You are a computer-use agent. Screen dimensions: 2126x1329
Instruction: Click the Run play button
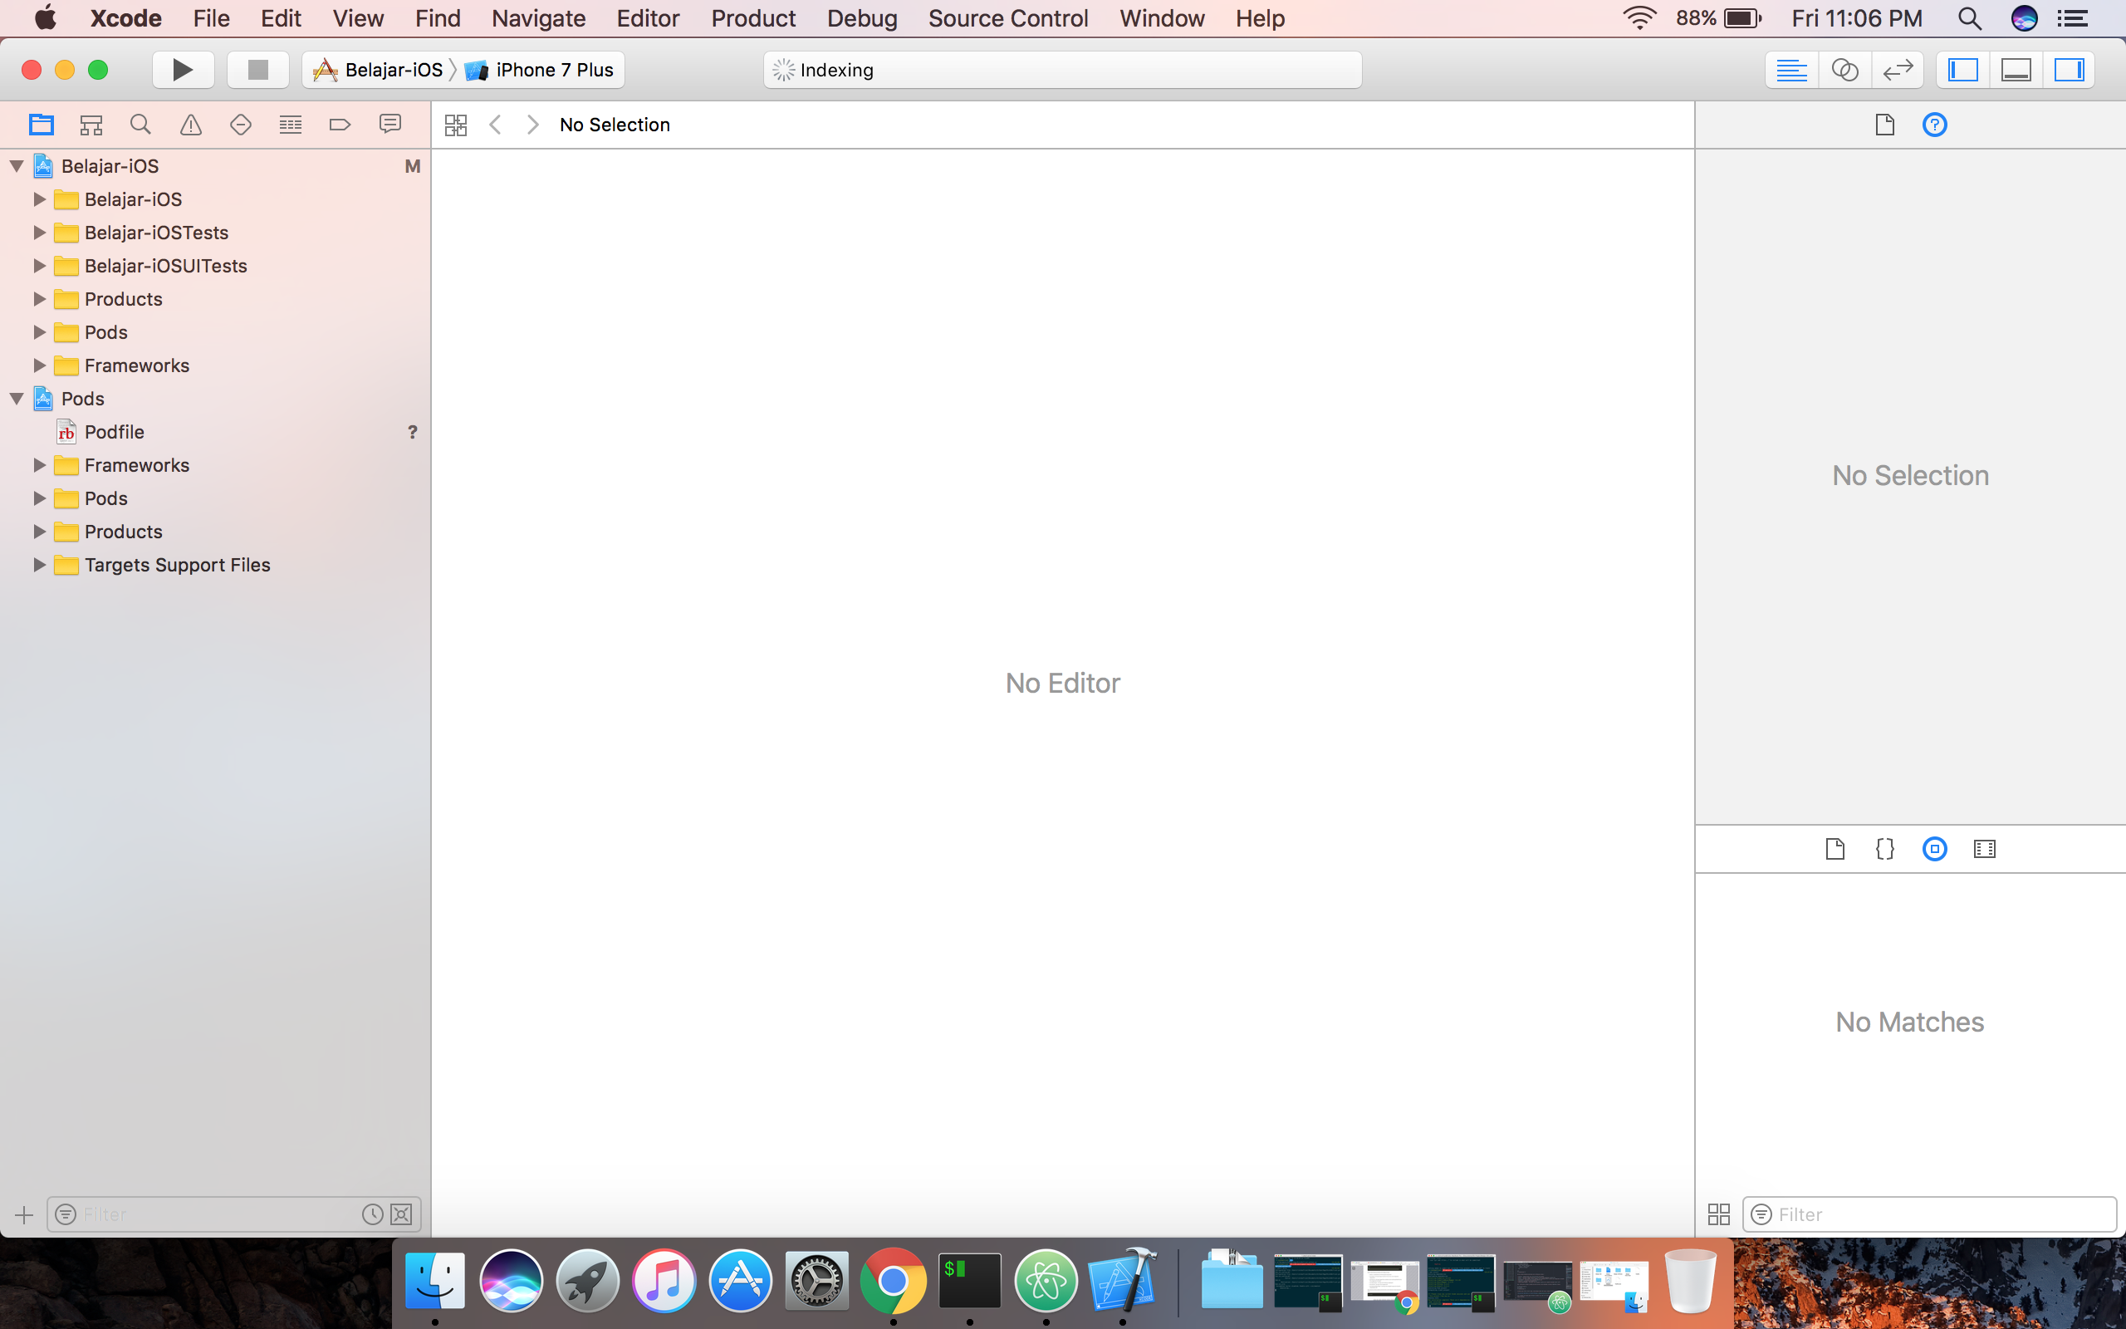tap(183, 71)
